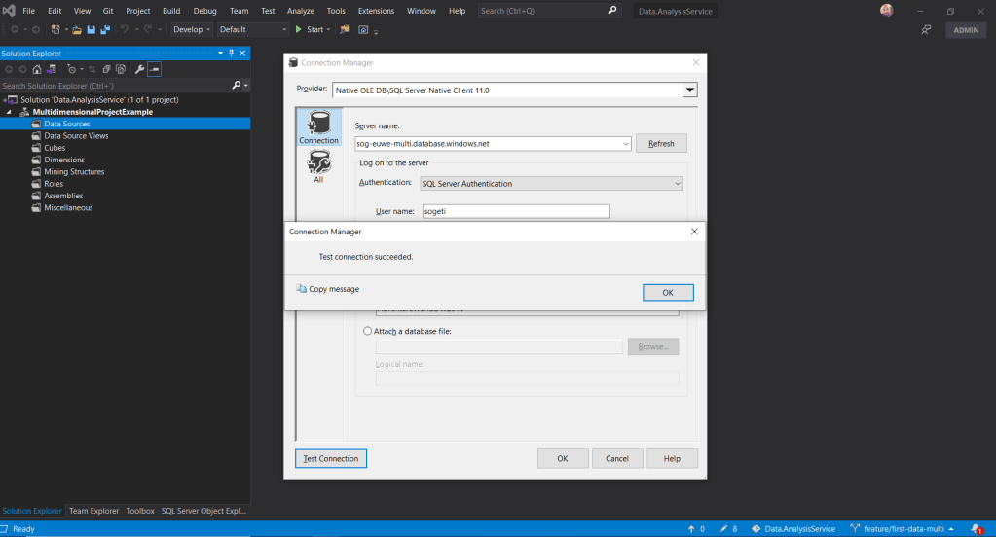
Task: Select the Cubes folder in Solution Explorer
Action: (55, 148)
